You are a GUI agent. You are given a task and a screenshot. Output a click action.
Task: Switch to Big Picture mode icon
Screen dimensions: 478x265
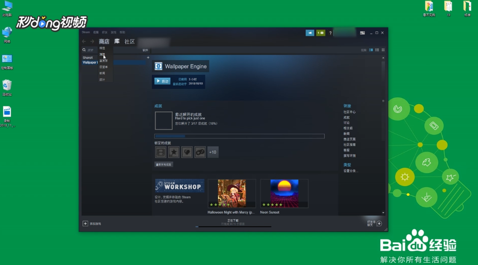(362, 33)
